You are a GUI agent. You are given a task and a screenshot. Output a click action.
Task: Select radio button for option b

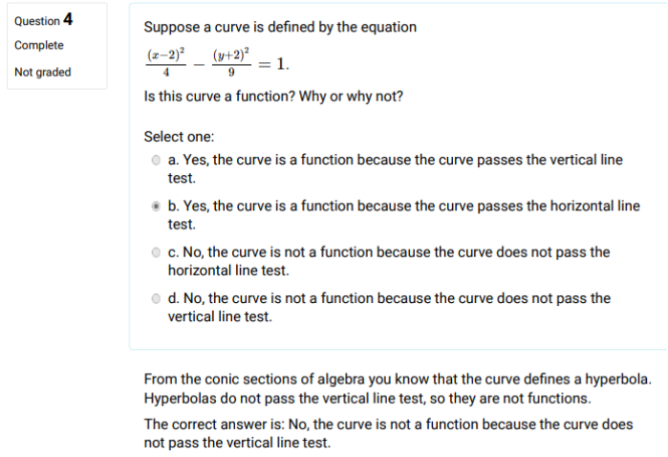[156, 207]
